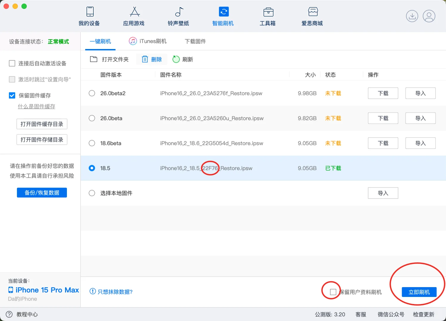Open the 工具箱 section

(267, 16)
